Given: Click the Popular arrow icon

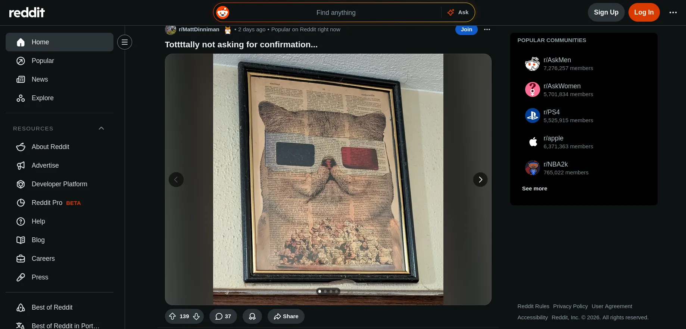Looking at the screenshot, I should tap(21, 61).
